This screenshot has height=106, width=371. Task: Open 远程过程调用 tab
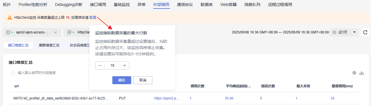[x=280, y=5]
